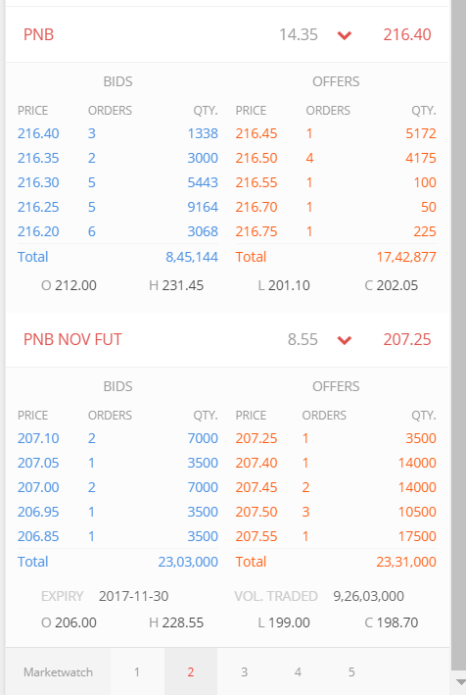Image resolution: width=466 pixels, height=695 pixels.
Task: Click the PNB NOV FUT price 207.25
Action: 407,339
